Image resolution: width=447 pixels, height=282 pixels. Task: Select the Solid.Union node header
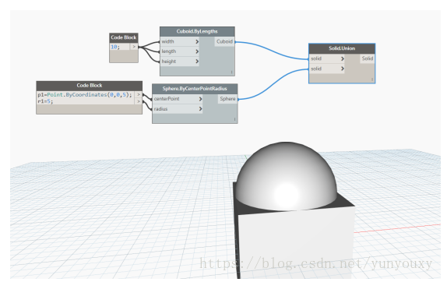tap(342, 48)
